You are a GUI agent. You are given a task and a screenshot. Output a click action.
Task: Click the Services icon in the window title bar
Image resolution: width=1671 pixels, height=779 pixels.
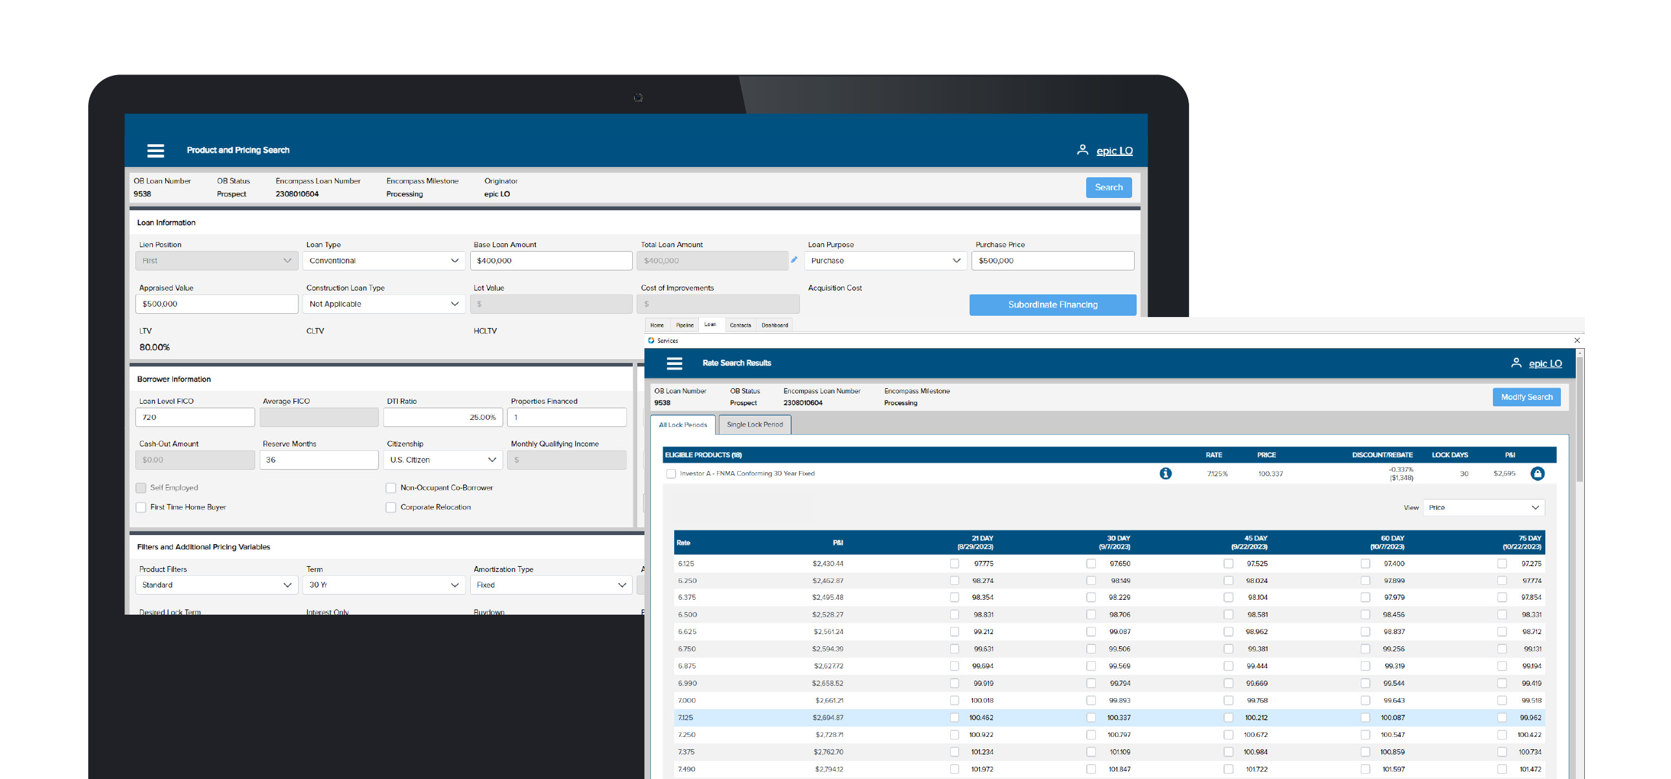[x=653, y=340]
